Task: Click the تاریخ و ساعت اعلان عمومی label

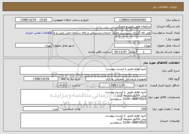Action: click(x=71, y=20)
